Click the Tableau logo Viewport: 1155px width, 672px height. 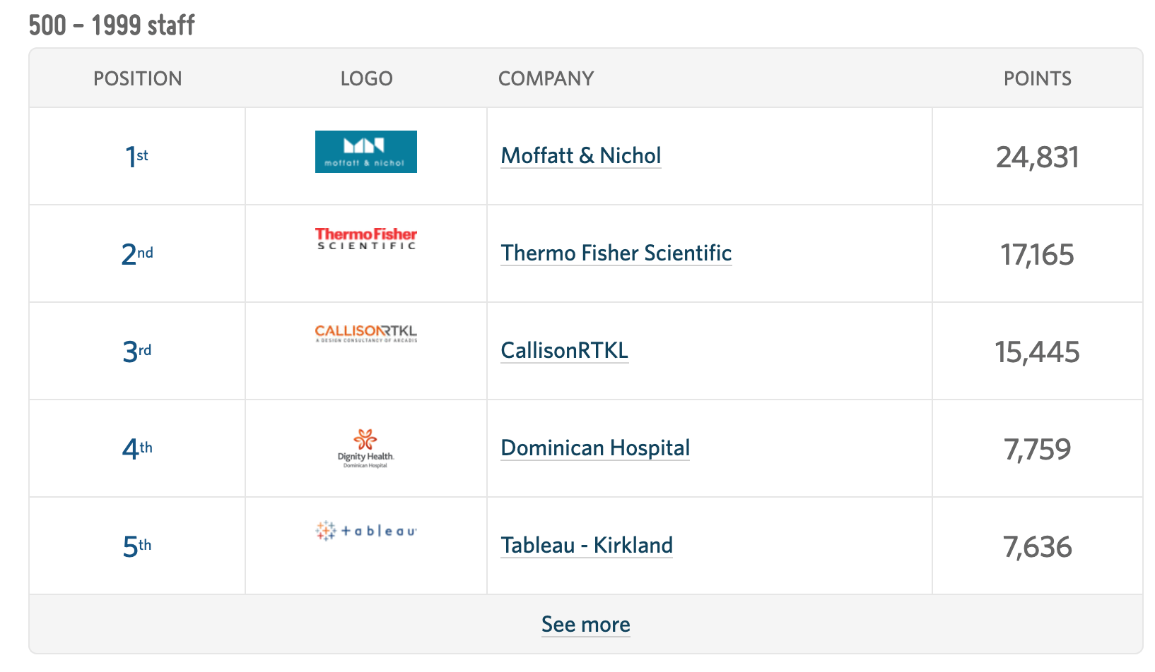365,531
